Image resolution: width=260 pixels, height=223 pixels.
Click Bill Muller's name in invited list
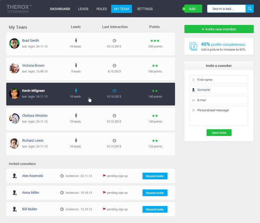[x=30, y=209]
